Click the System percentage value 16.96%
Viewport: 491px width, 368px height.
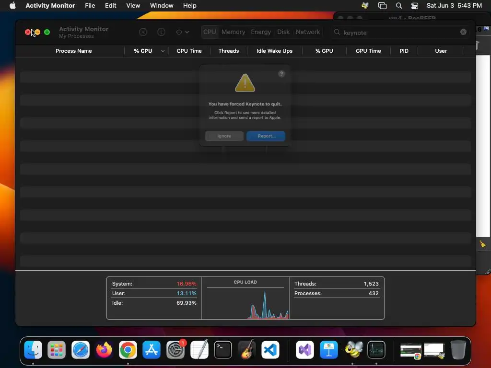(187, 284)
